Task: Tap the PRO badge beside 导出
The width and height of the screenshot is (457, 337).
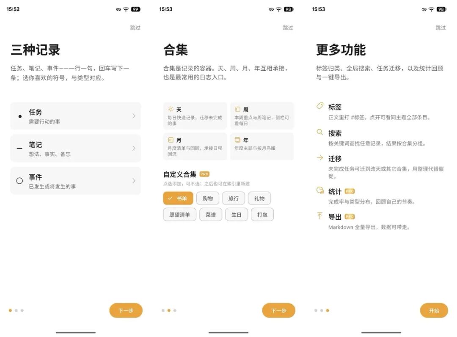Action: (x=350, y=217)
